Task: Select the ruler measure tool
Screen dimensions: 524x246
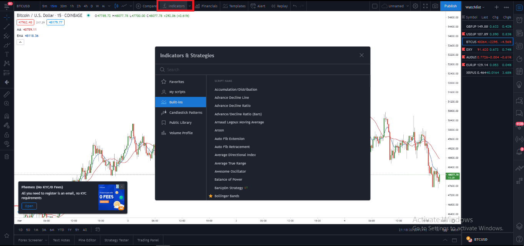Action: [7, 94]
